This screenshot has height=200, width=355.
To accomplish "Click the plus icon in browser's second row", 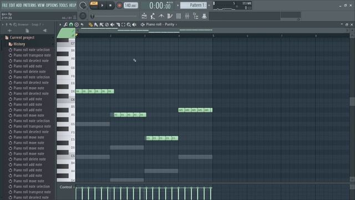I will [x=9, y=31].
